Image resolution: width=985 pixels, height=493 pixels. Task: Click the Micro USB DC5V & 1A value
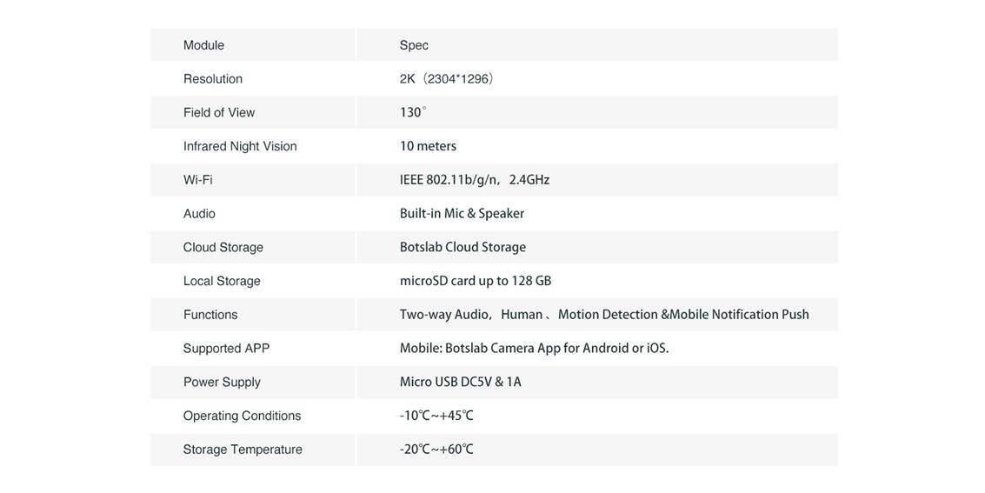pos(461,383)
